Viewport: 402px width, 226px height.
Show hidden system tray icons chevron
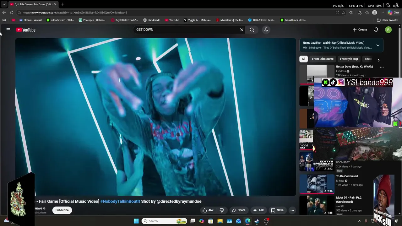(x=359, y=221)
